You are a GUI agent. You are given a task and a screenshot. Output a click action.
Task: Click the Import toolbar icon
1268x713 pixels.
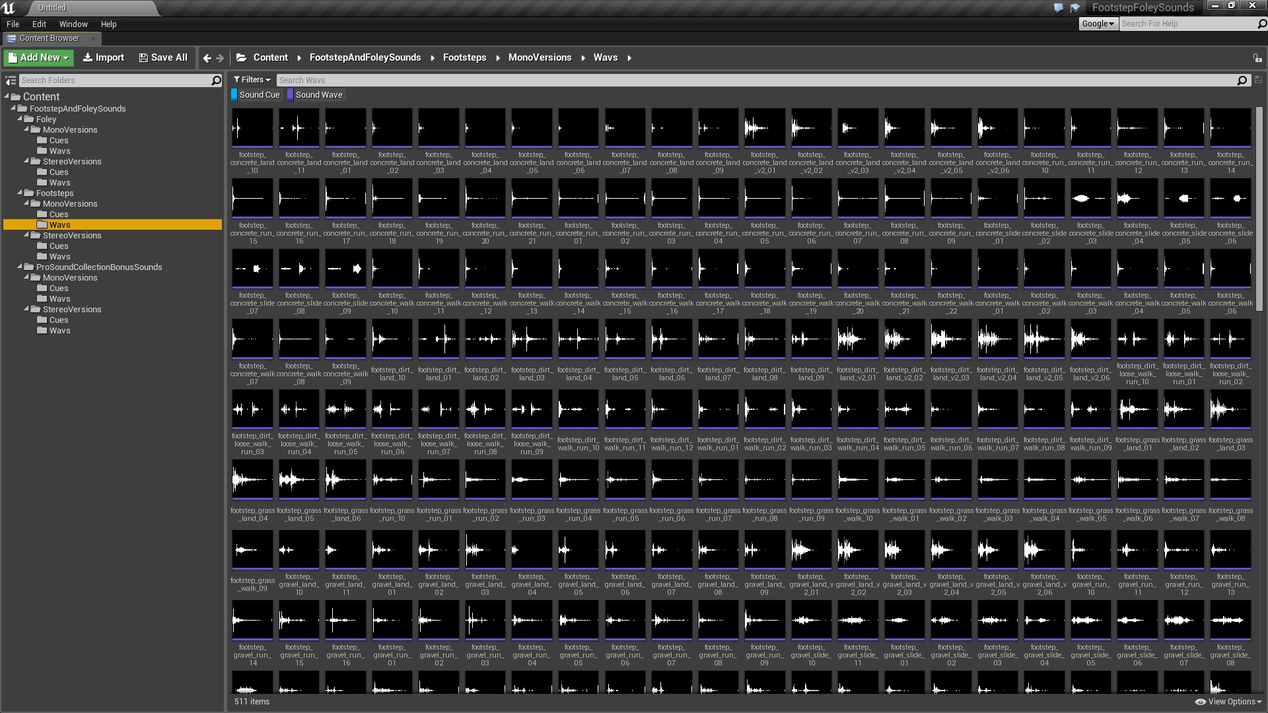(88, 57)
